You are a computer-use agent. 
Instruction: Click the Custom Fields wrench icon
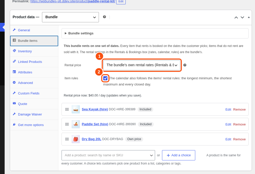pos(14,93)
